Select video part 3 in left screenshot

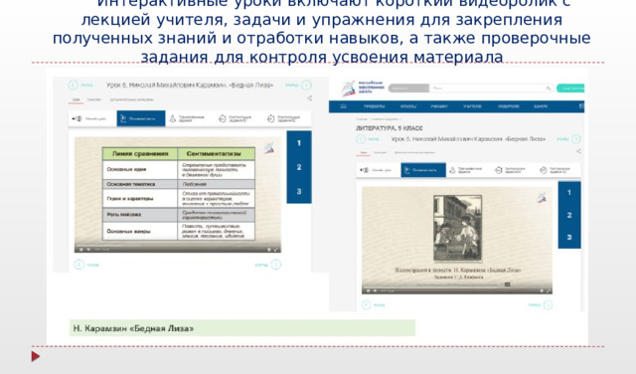click(299, 191)
